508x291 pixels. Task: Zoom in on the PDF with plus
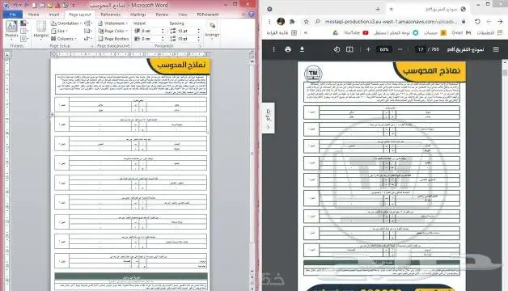[x=368, y=49]
